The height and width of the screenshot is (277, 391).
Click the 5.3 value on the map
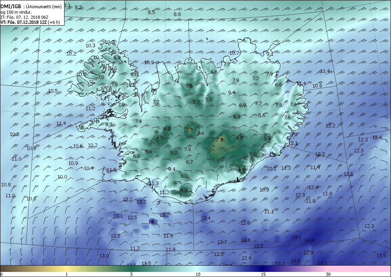pyautogui.click(x=196, y=102)
